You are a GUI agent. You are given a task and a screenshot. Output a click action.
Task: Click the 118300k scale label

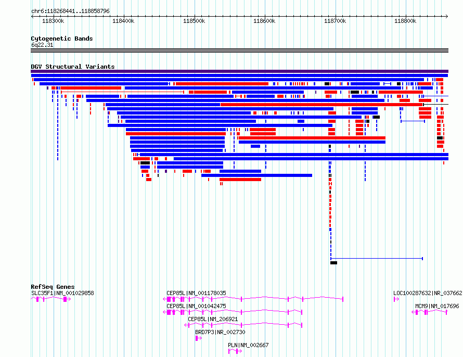(x=53, y=21)
